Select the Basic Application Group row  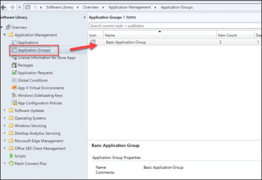[x=175, y=42]
